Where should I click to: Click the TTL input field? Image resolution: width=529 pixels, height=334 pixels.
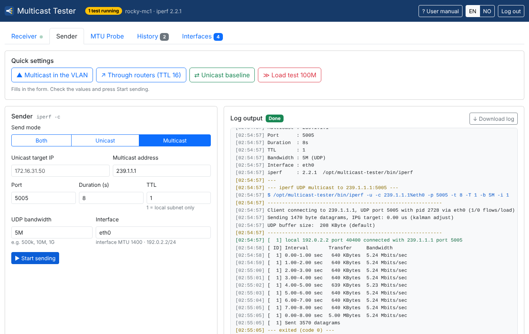179,198
